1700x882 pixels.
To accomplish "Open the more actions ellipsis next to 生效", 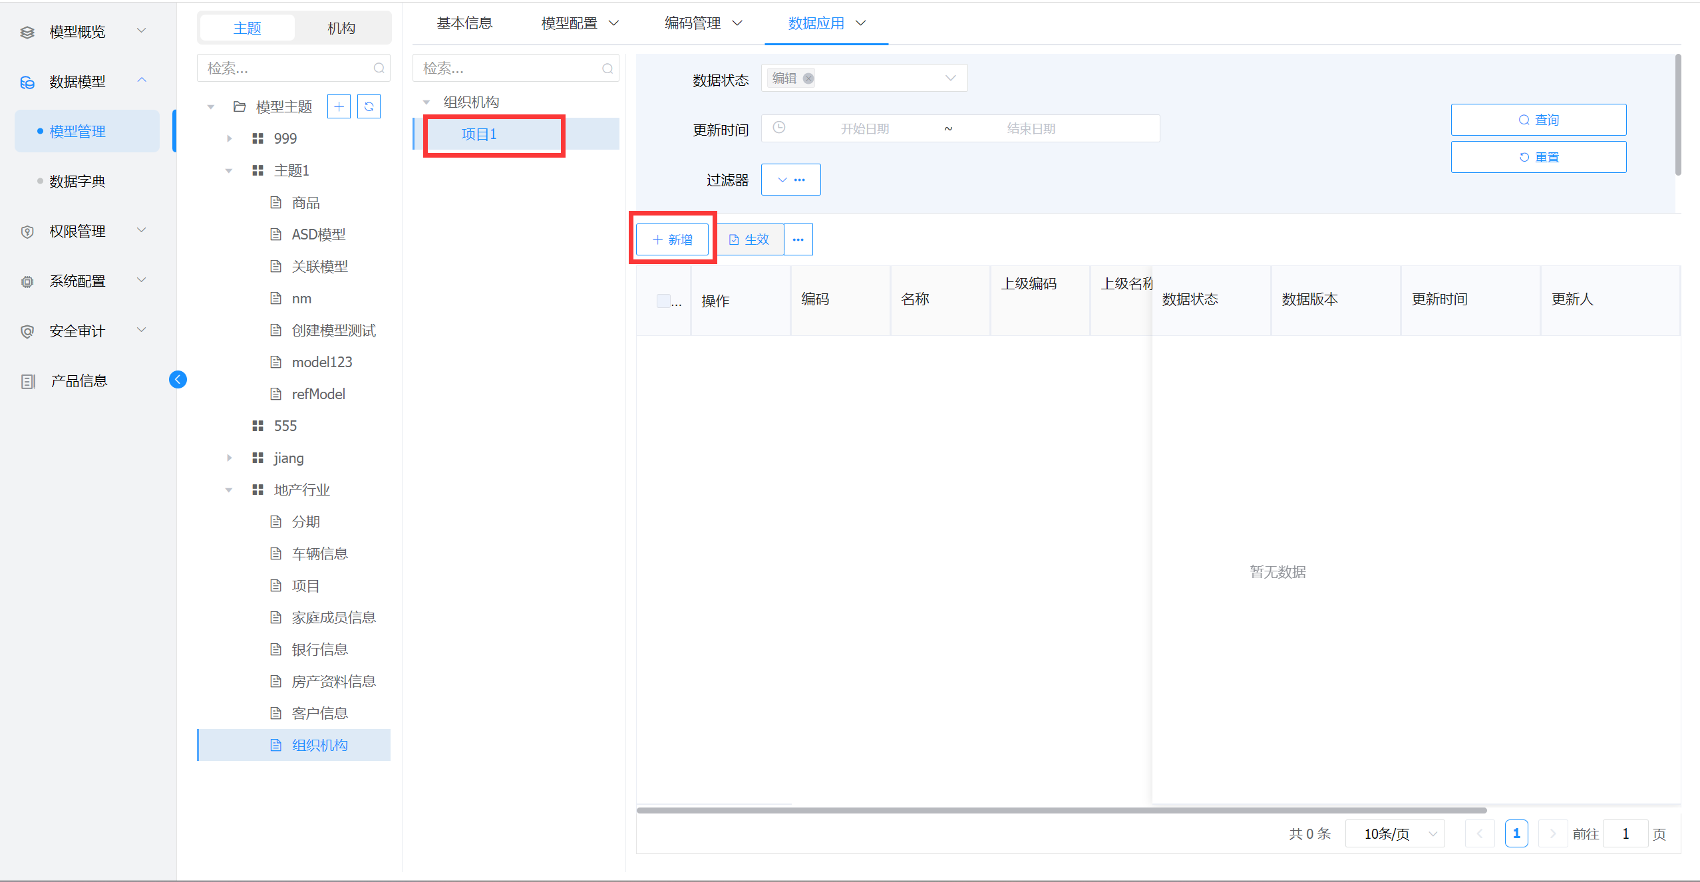I will click(x=798, y=239).
